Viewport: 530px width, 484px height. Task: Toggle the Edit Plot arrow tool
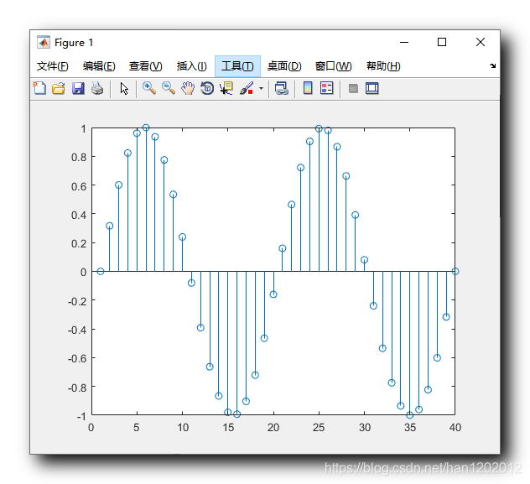[x=124, y=88]
